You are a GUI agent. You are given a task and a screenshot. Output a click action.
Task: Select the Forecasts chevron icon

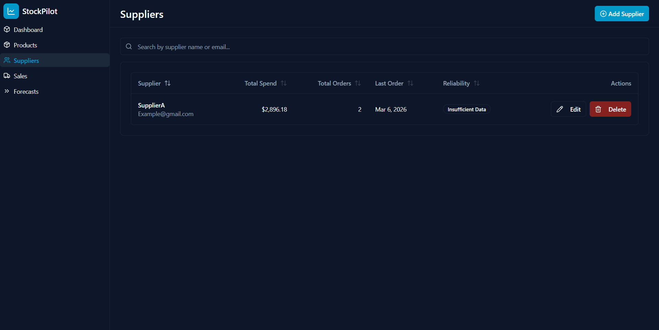[x=7, y=91]
